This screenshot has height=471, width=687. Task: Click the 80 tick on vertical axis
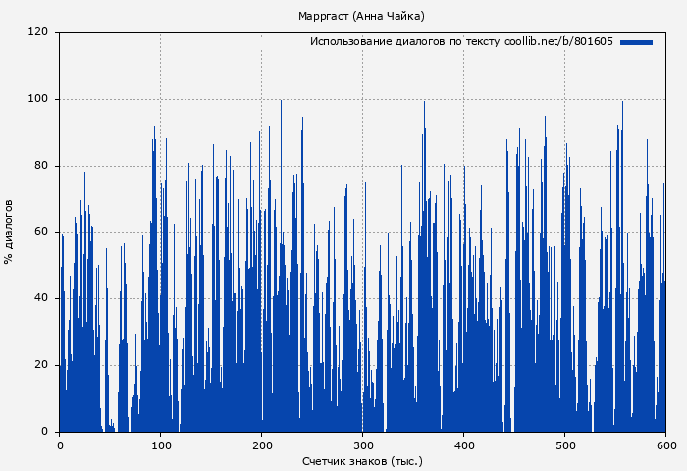(x=41, y=166)
